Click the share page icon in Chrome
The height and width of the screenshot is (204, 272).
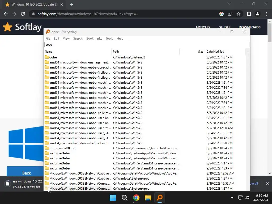[230, 14]
